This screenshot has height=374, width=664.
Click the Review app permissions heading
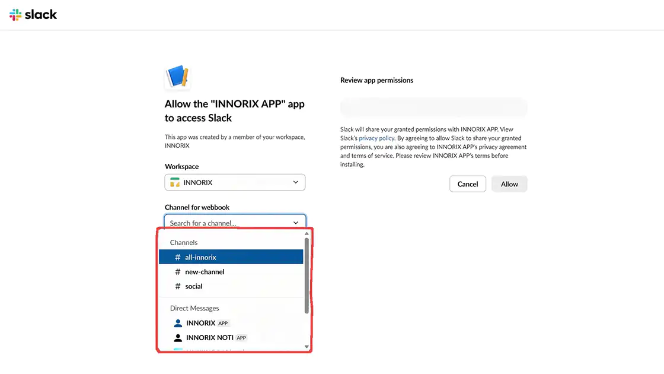pyautogui.click(x=376, y=80)
